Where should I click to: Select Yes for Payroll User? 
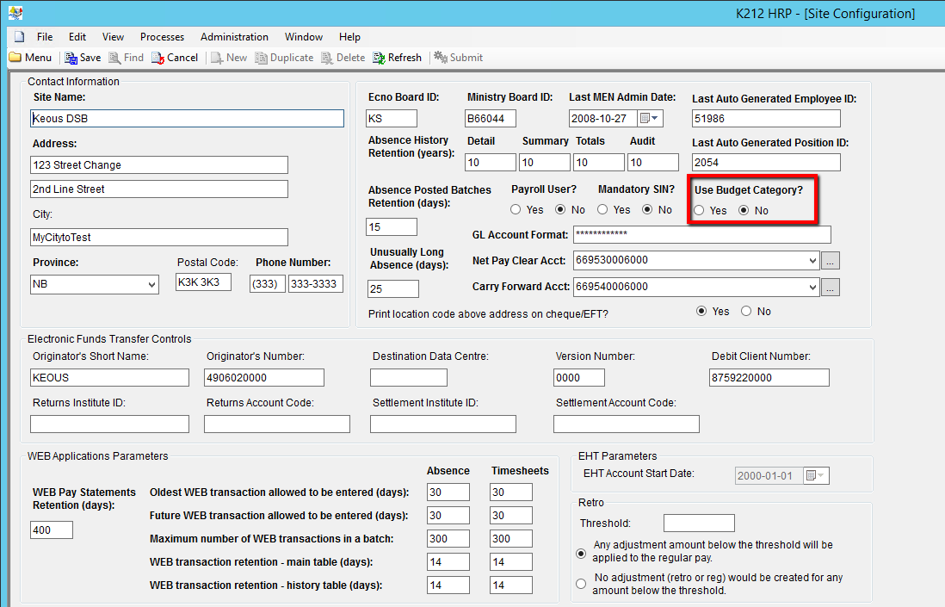[x=516, y=210]
